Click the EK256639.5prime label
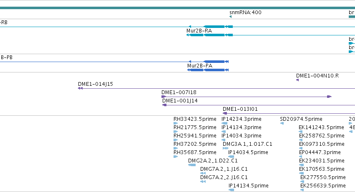Screen dimensions: 355x192 (323, 186)
